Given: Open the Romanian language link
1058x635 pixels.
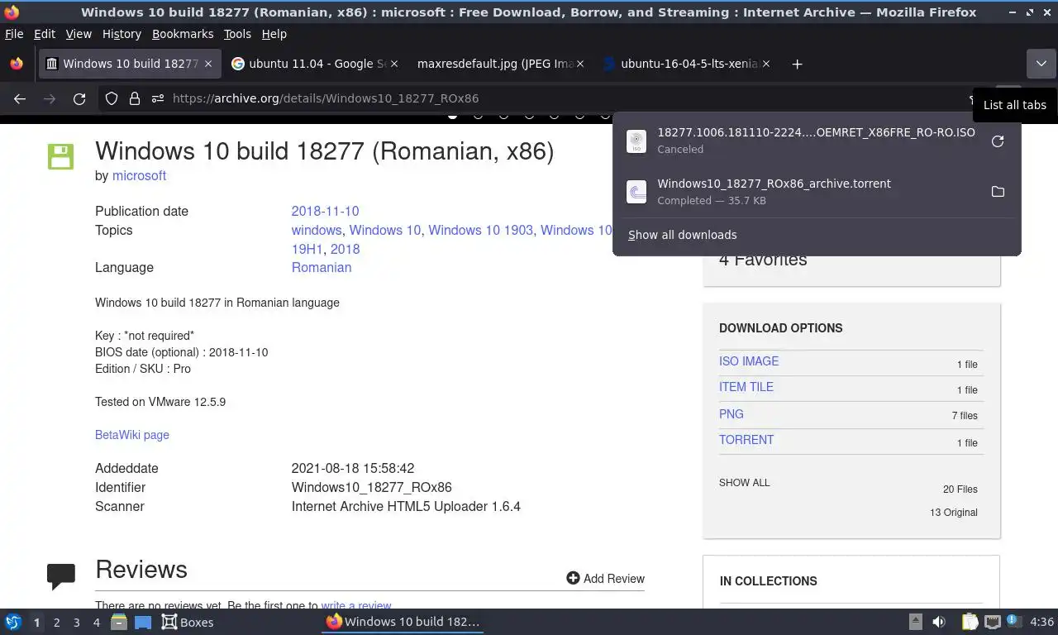Looking at the screenshot, I should tap(322, 267).
